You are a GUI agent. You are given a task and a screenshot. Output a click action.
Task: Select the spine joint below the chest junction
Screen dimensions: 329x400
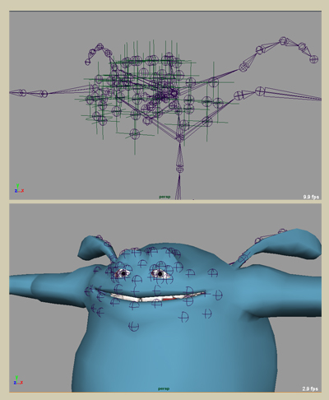tap(179, 169)
